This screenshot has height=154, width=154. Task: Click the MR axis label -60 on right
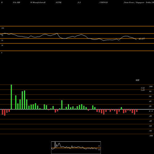point(150,126)
